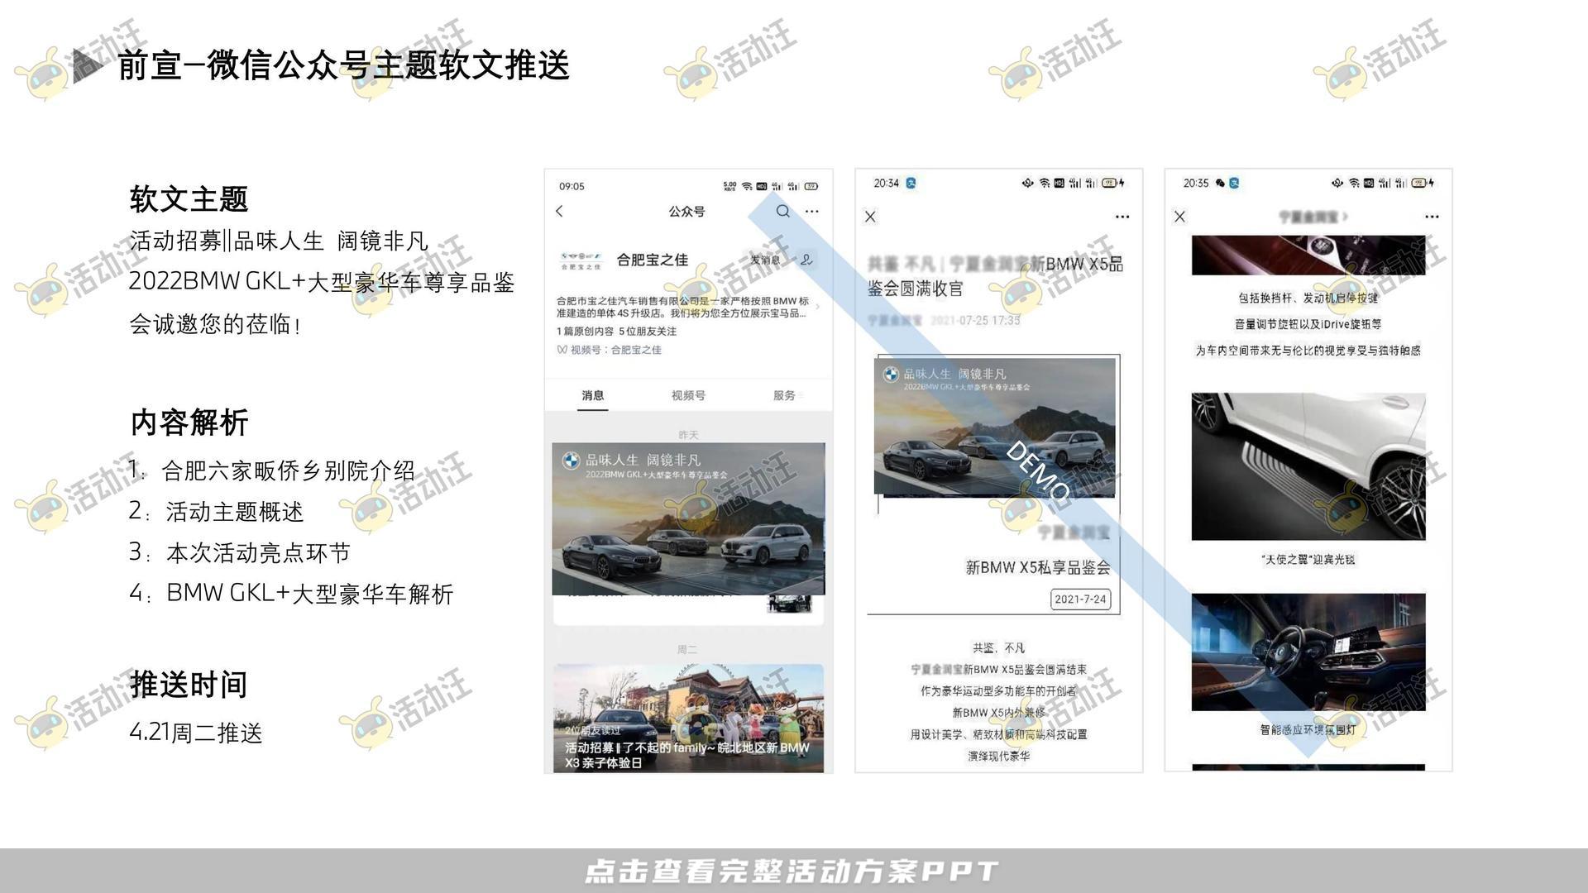Image resolution: width=1588 pixels, height=893 pixels.
Task: Tap the caption “天使之翼”迎宾光毯
Action: click(x=1308, y=560)
